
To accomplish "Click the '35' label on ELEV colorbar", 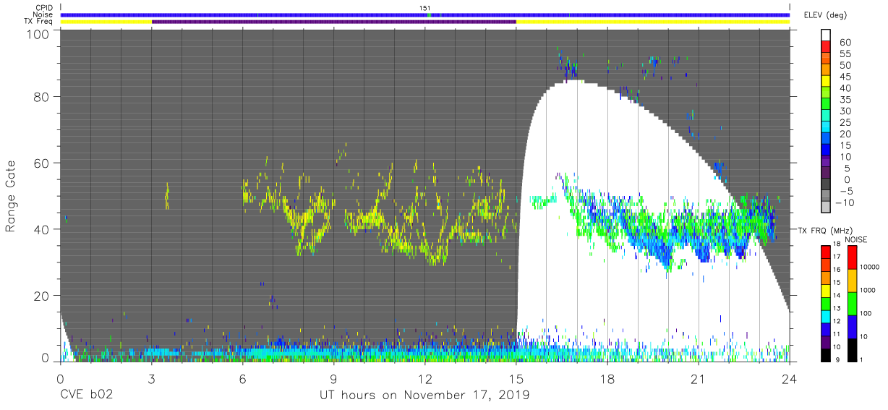I will point(845,100).
